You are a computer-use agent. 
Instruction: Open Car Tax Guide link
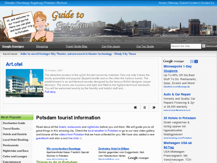coord(145,46)
